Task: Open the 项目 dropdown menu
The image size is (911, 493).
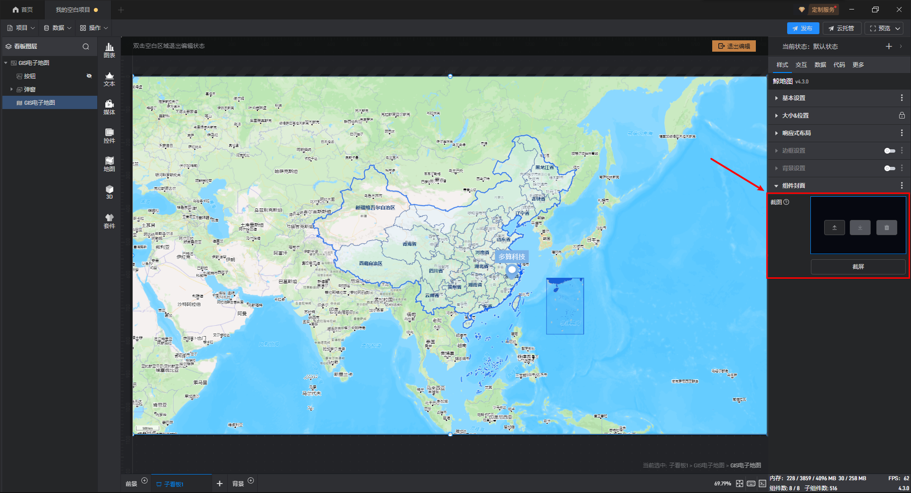Action: [21, 28]
